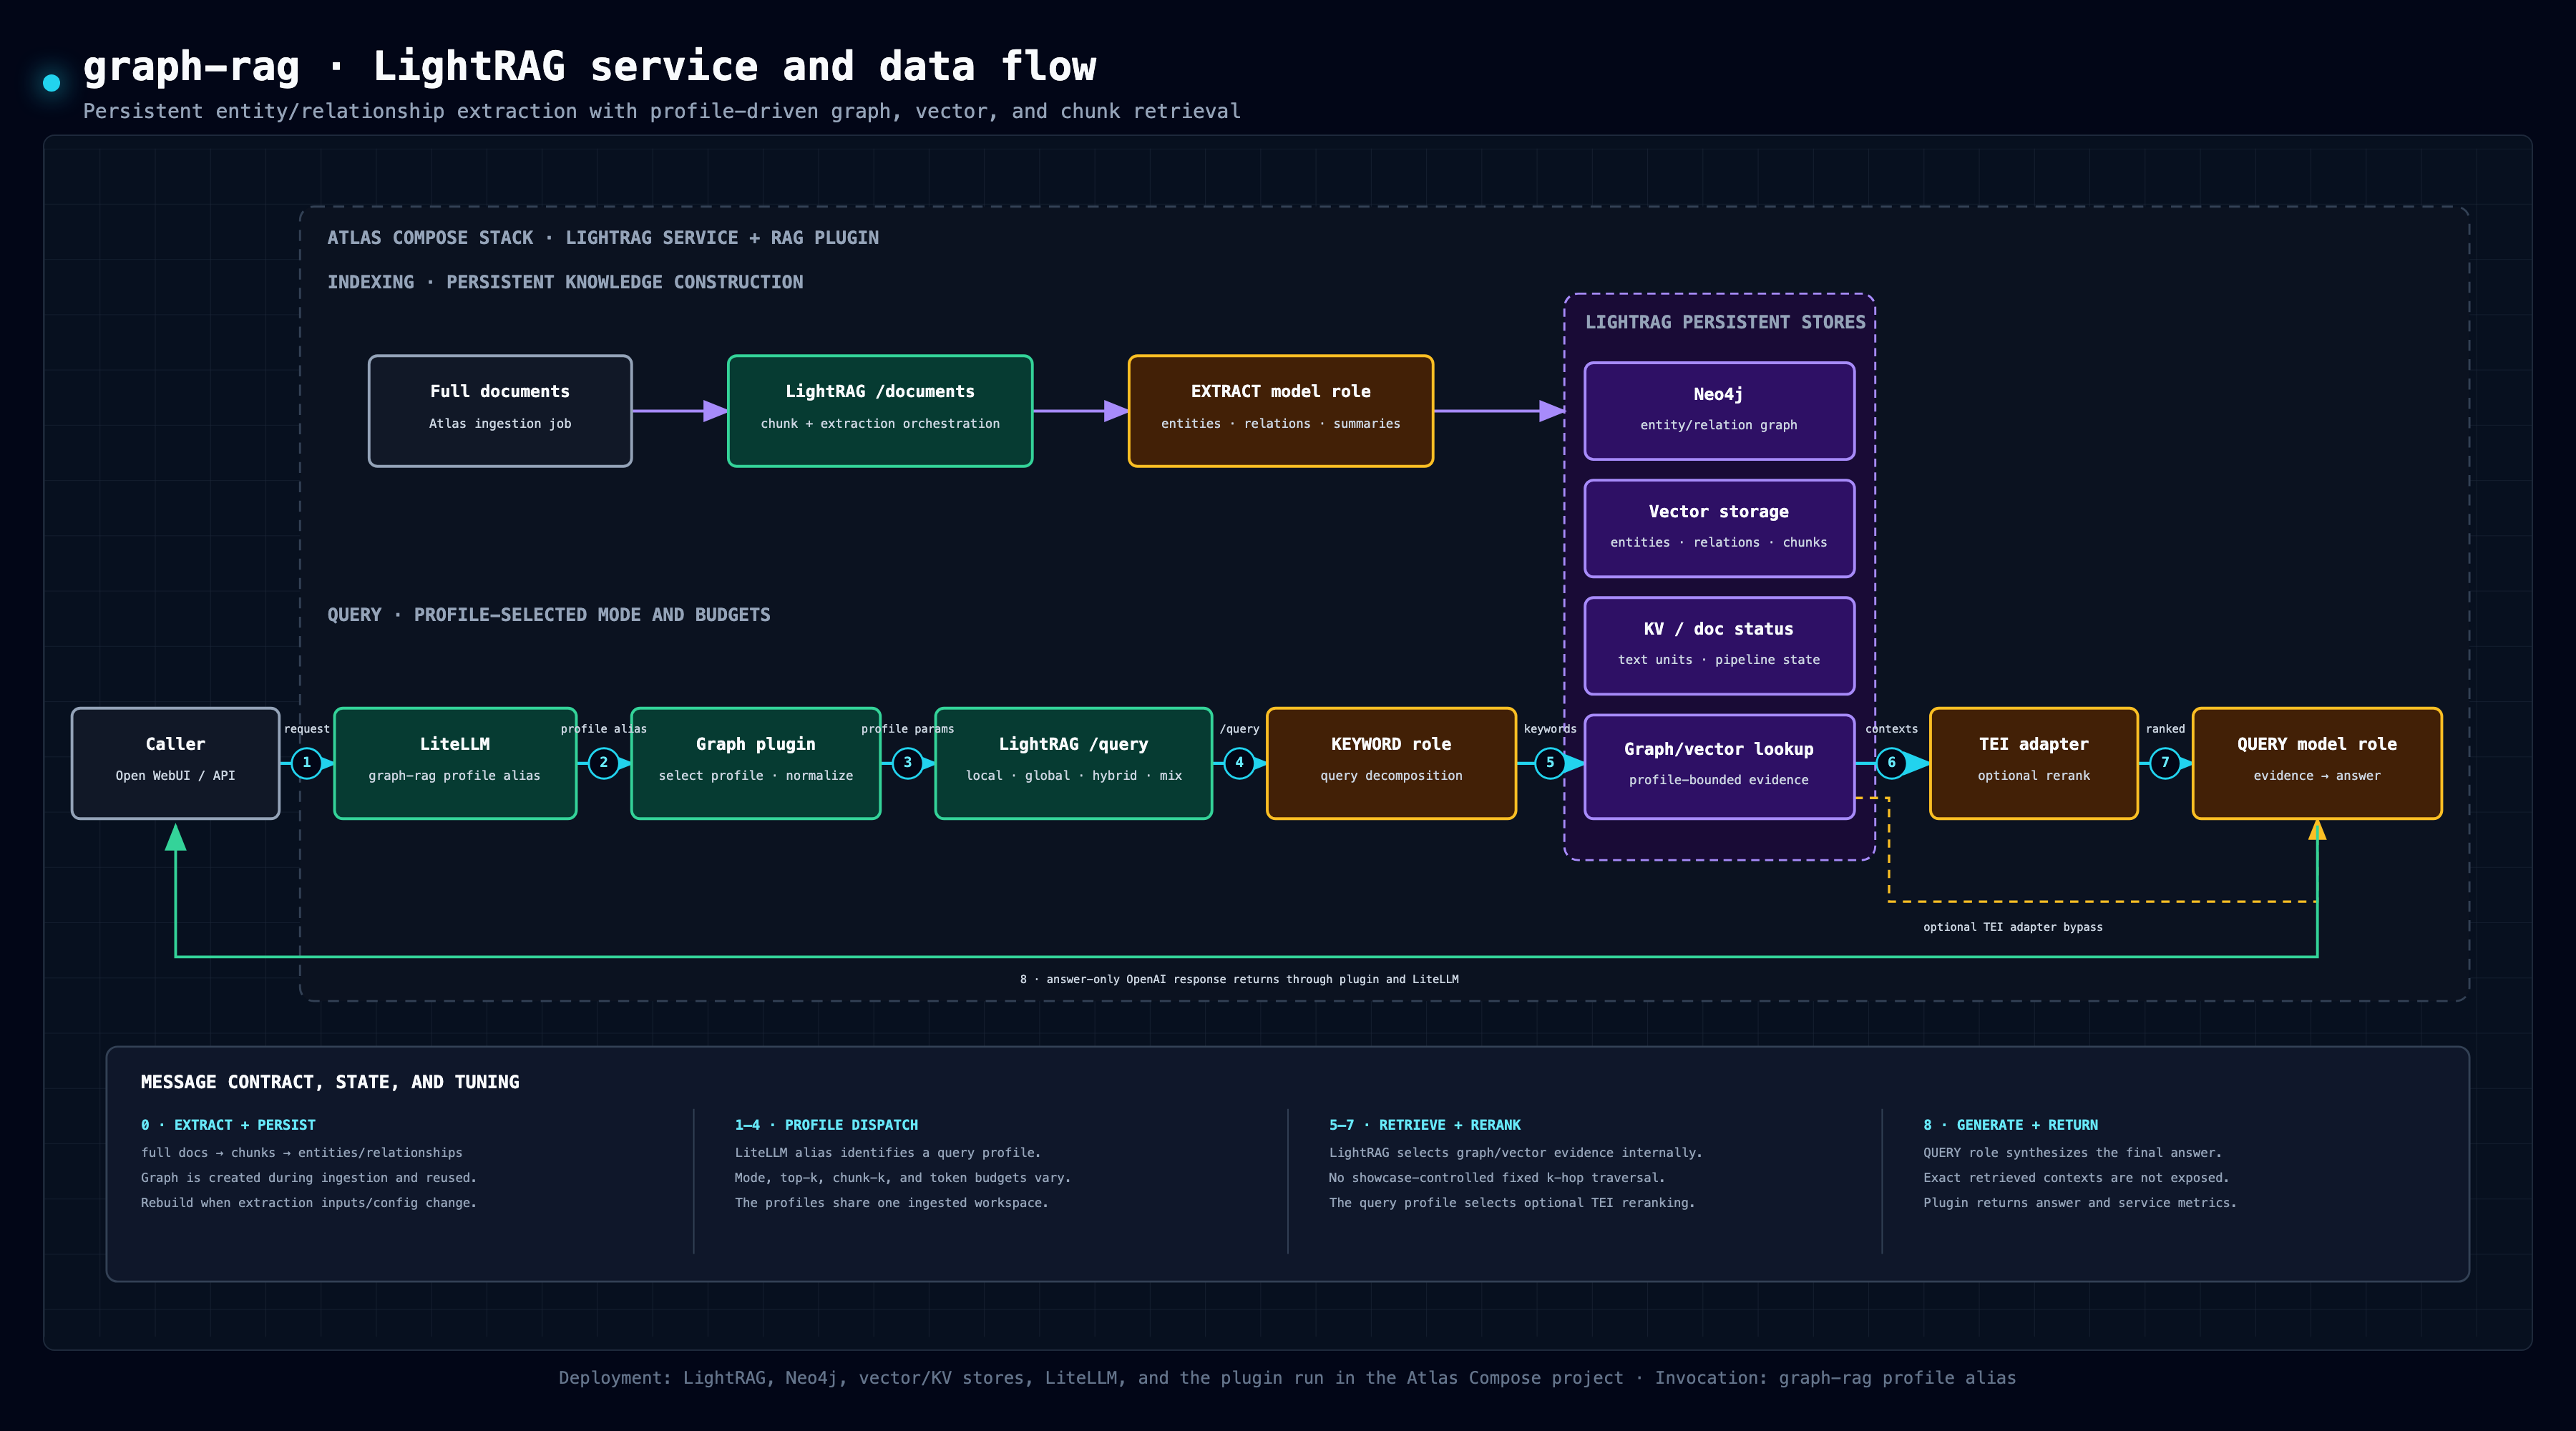This screenshot has width=2576, height=1431.
Task: Click the LIGHTRAG PERSISTENT STORES heading
Action: (x=1726, y=322)
